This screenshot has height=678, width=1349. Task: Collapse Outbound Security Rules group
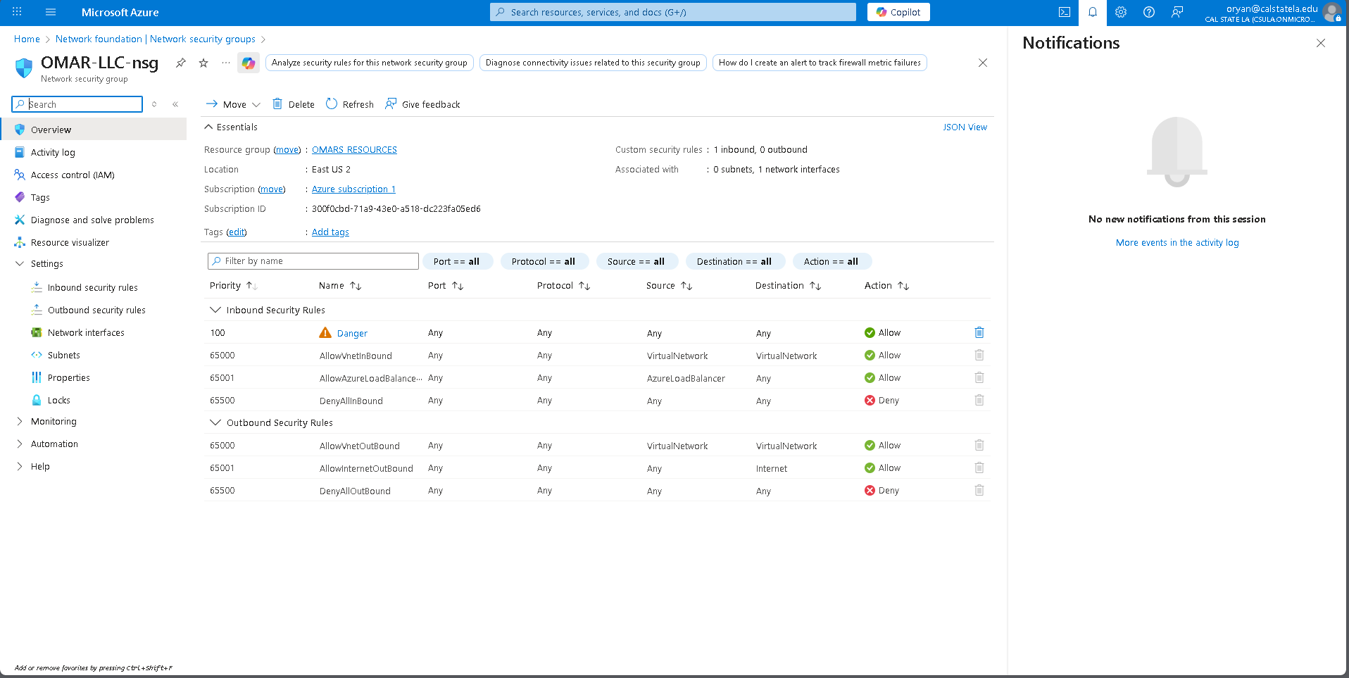215,422
